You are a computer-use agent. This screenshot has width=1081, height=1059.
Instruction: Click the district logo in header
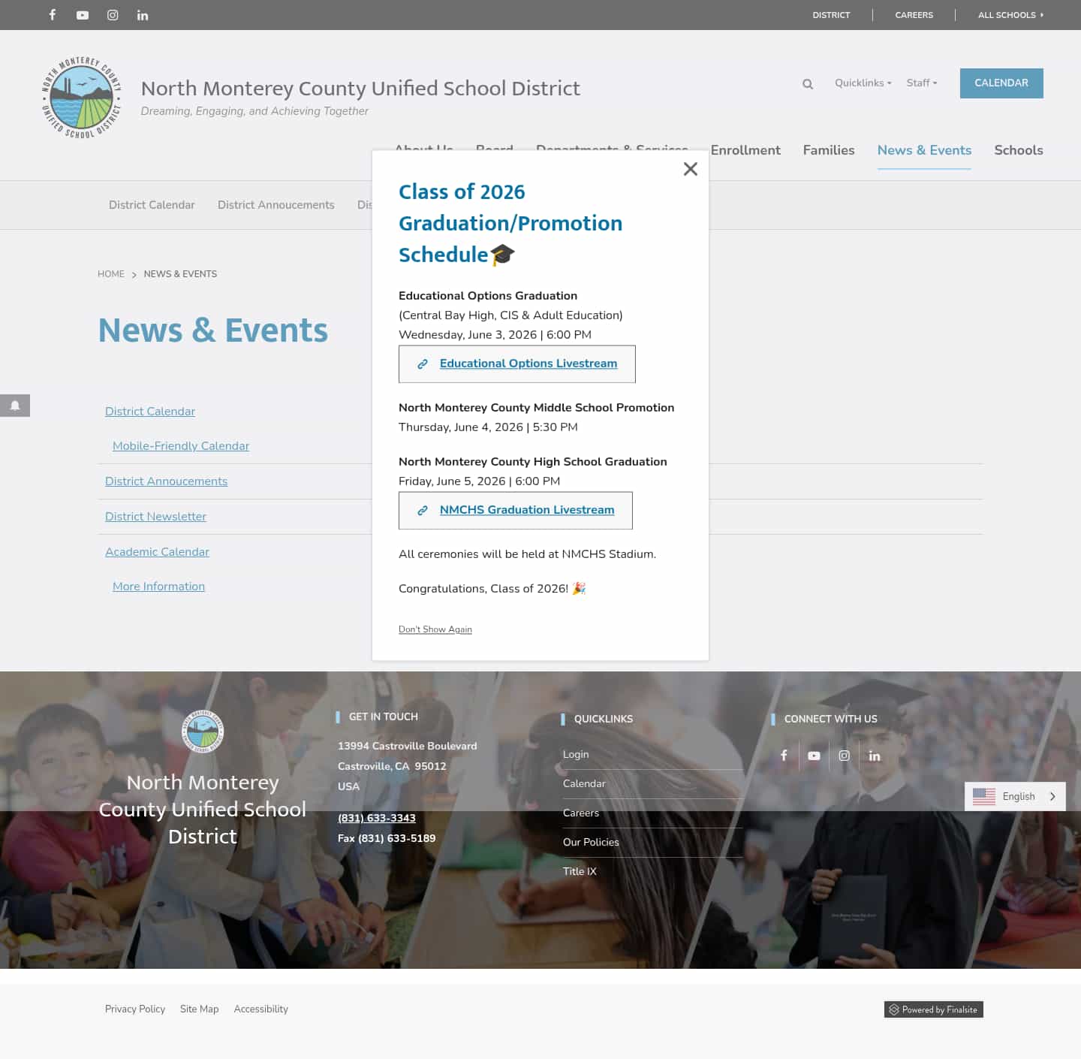click(81, 98)
